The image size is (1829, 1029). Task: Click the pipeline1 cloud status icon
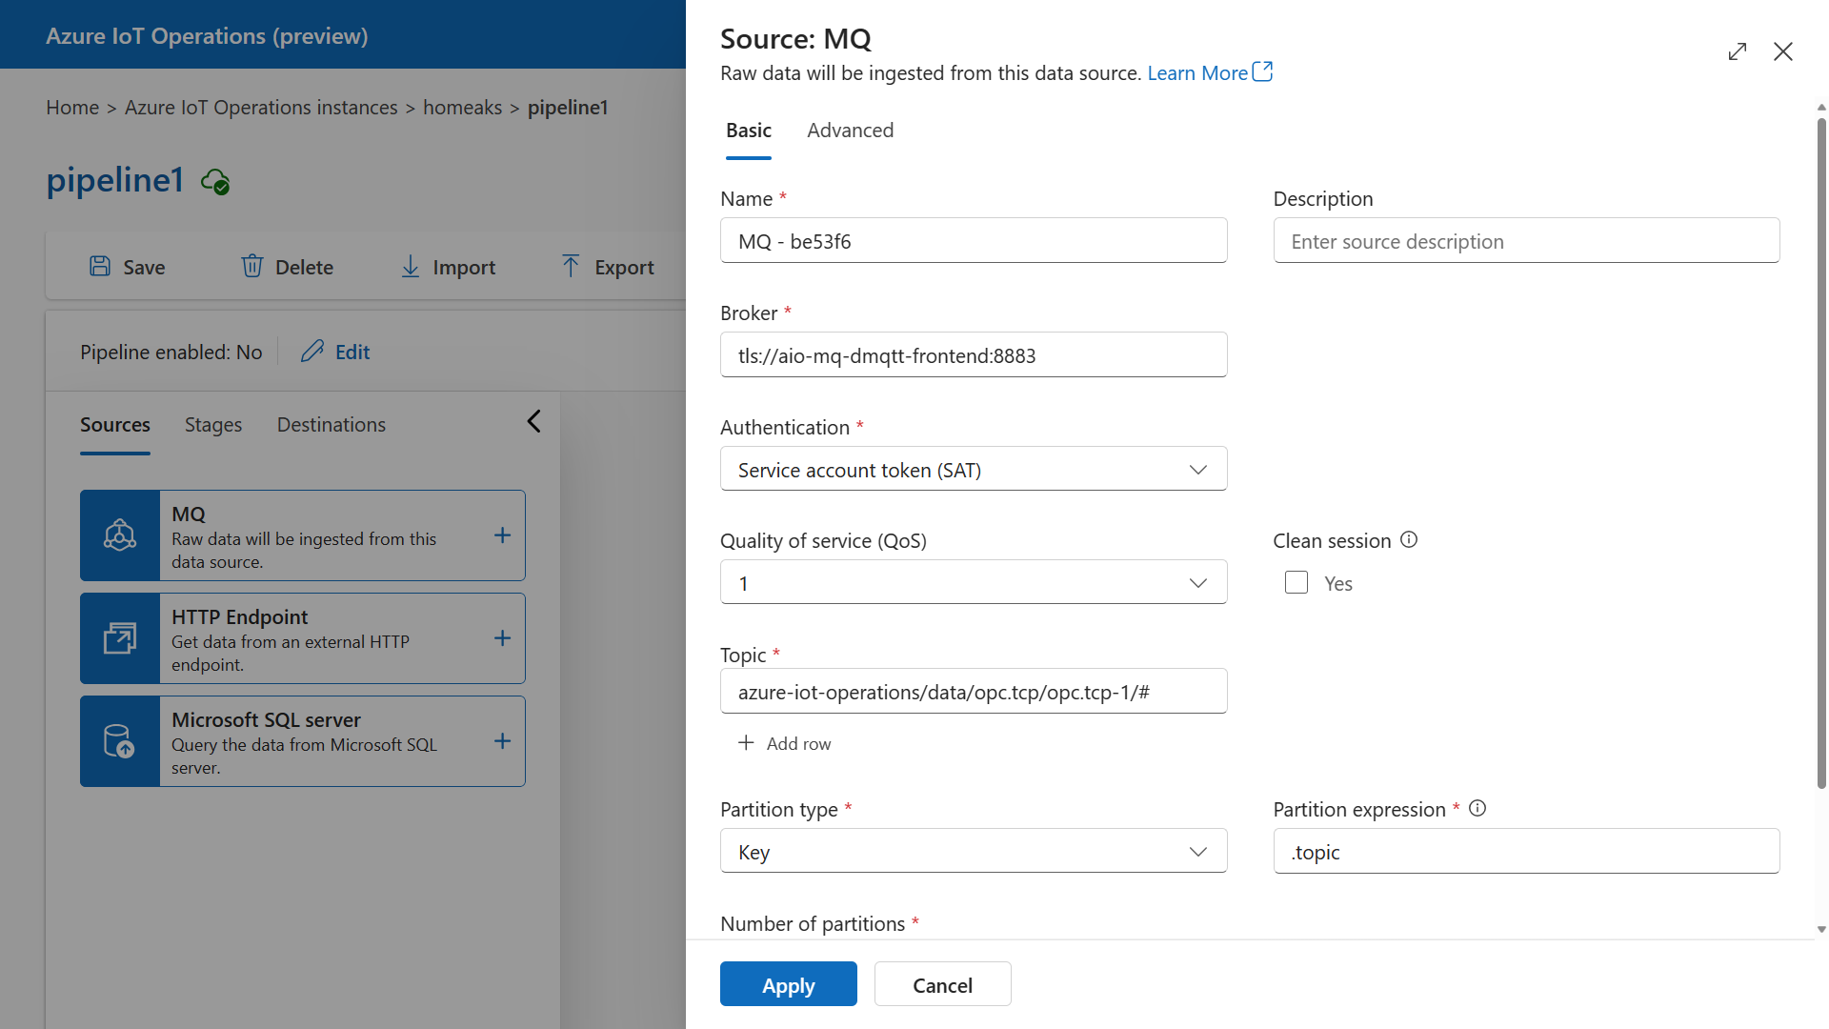215,181
